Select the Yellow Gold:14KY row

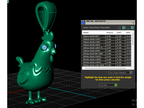[x=106, y=42]
